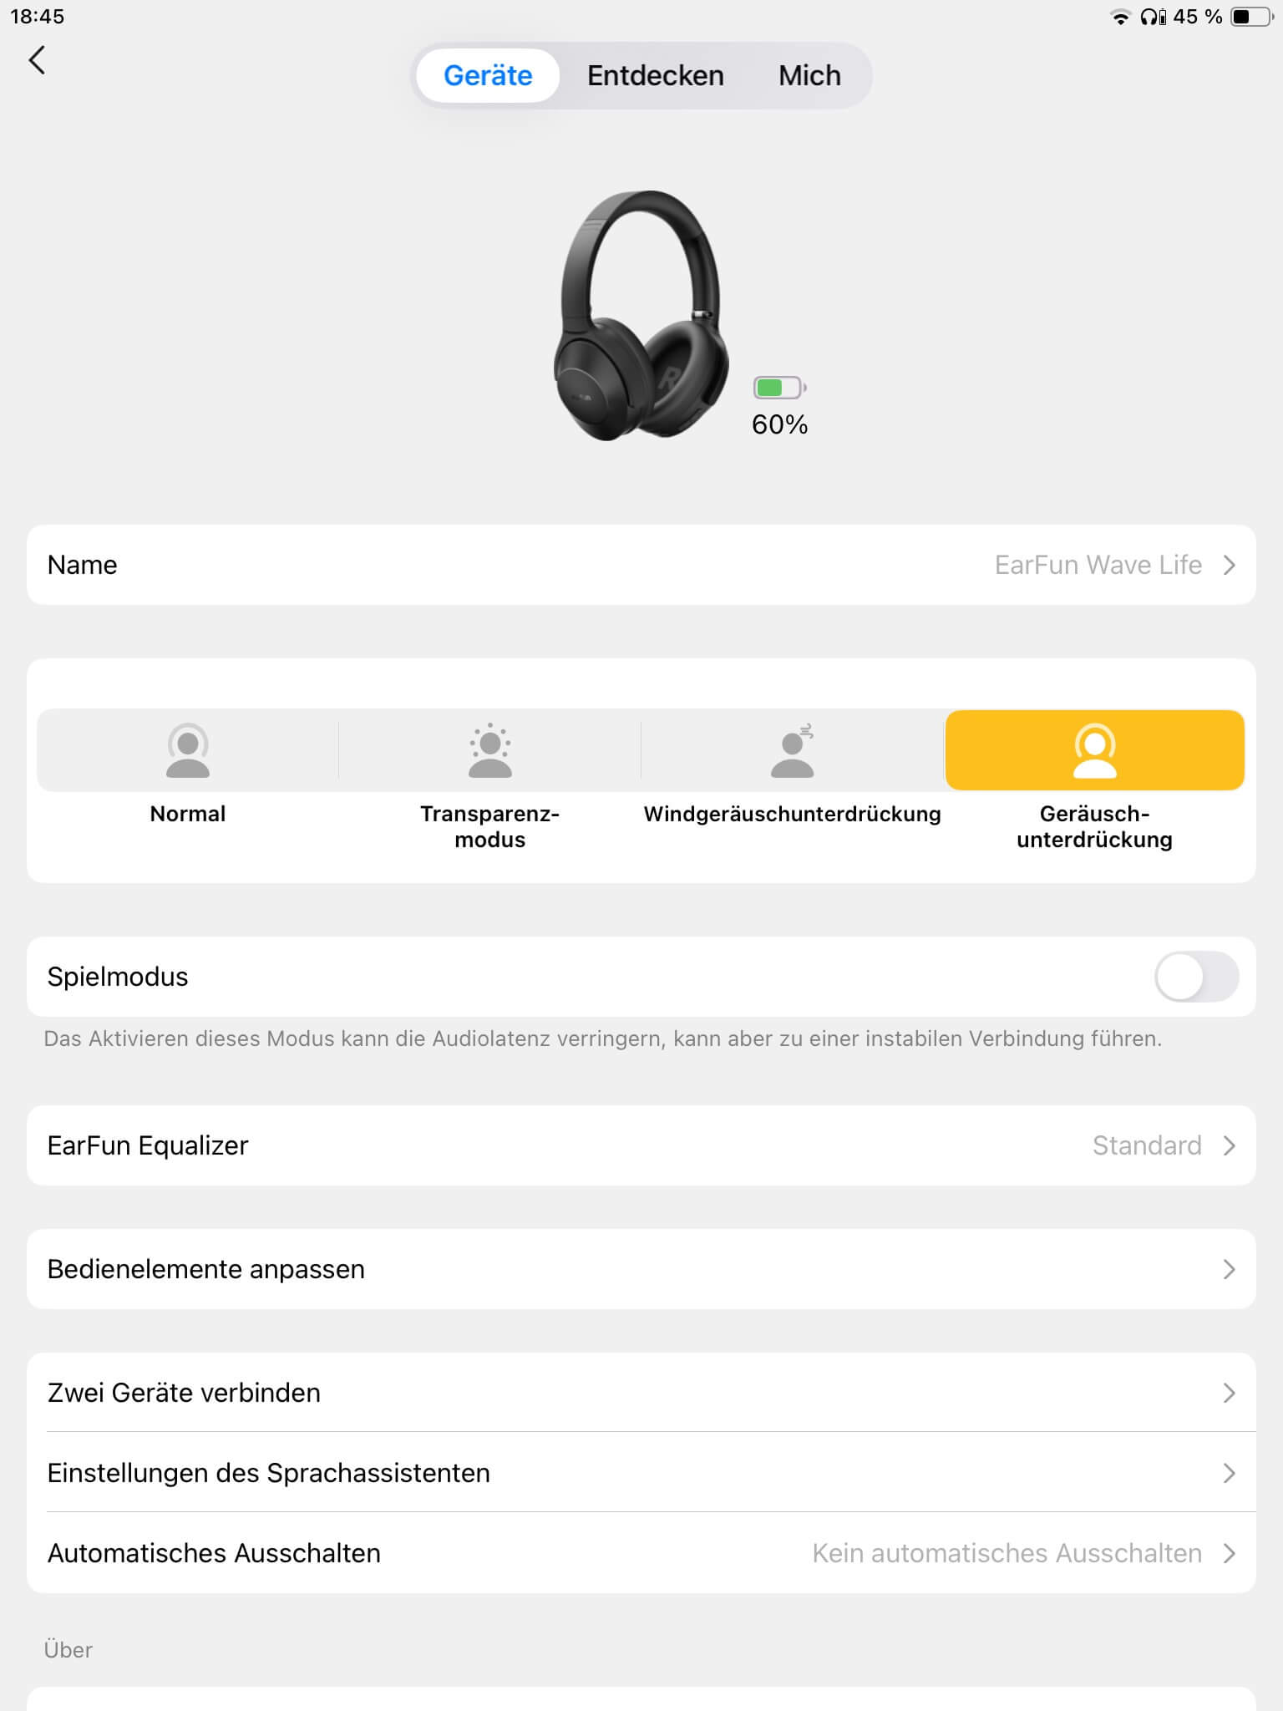Switch to the Mich tab
The width and height of the screenshot is (1283, 1711).
coord(809,76)
